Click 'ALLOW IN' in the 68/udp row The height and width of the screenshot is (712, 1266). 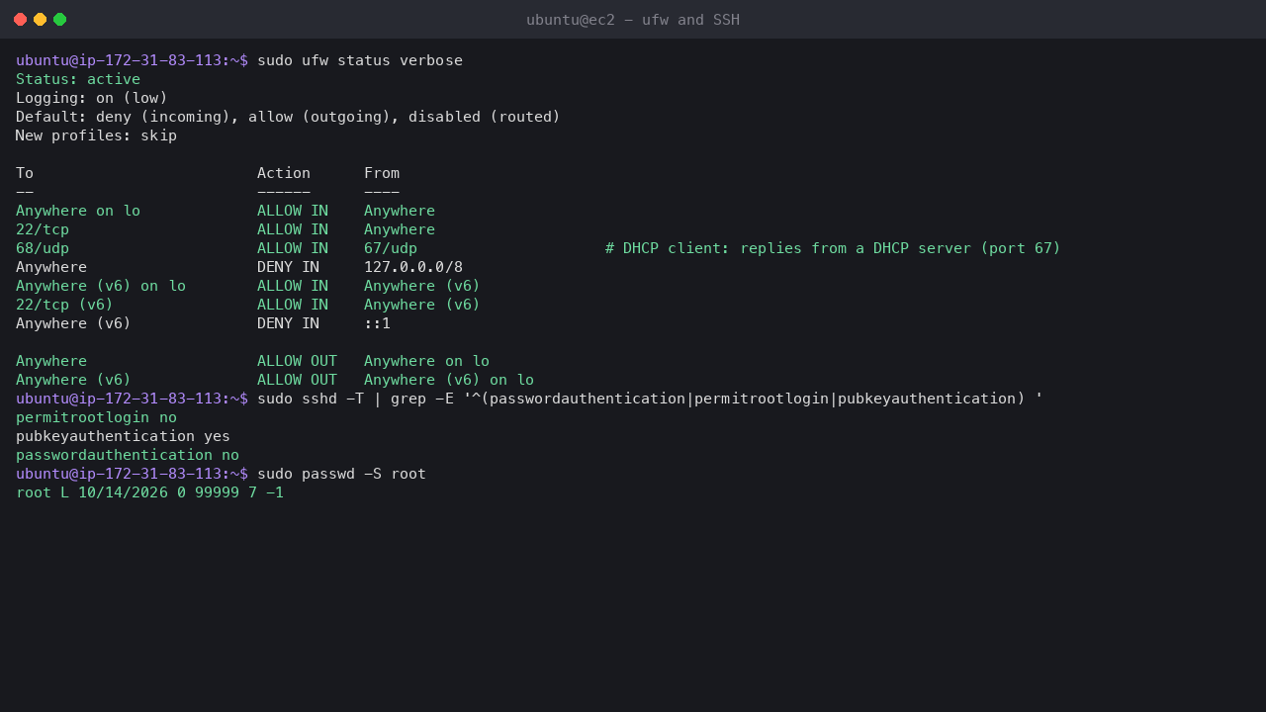pos(293,248)
